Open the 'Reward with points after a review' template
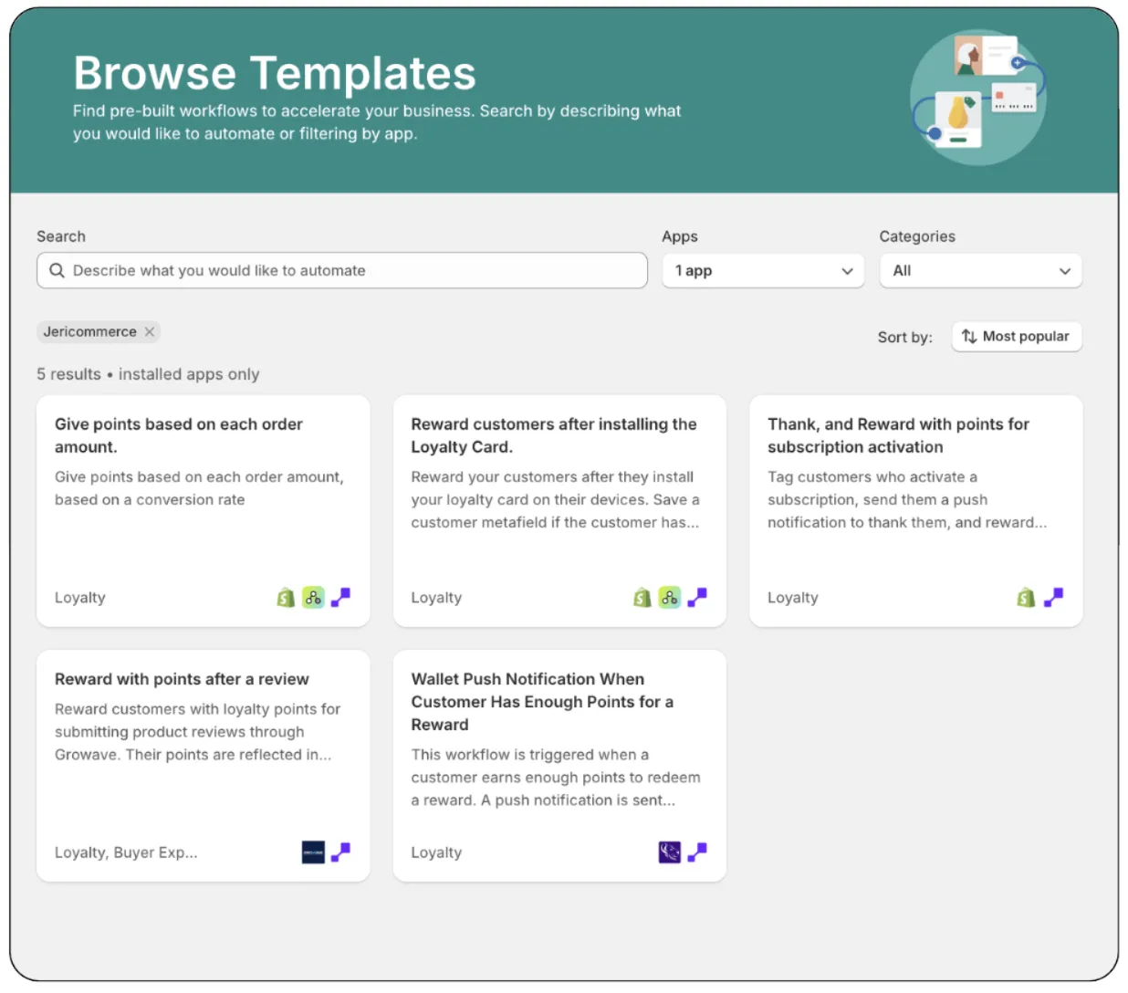This screenshot has width=1128, height=993. coord(182,679)
